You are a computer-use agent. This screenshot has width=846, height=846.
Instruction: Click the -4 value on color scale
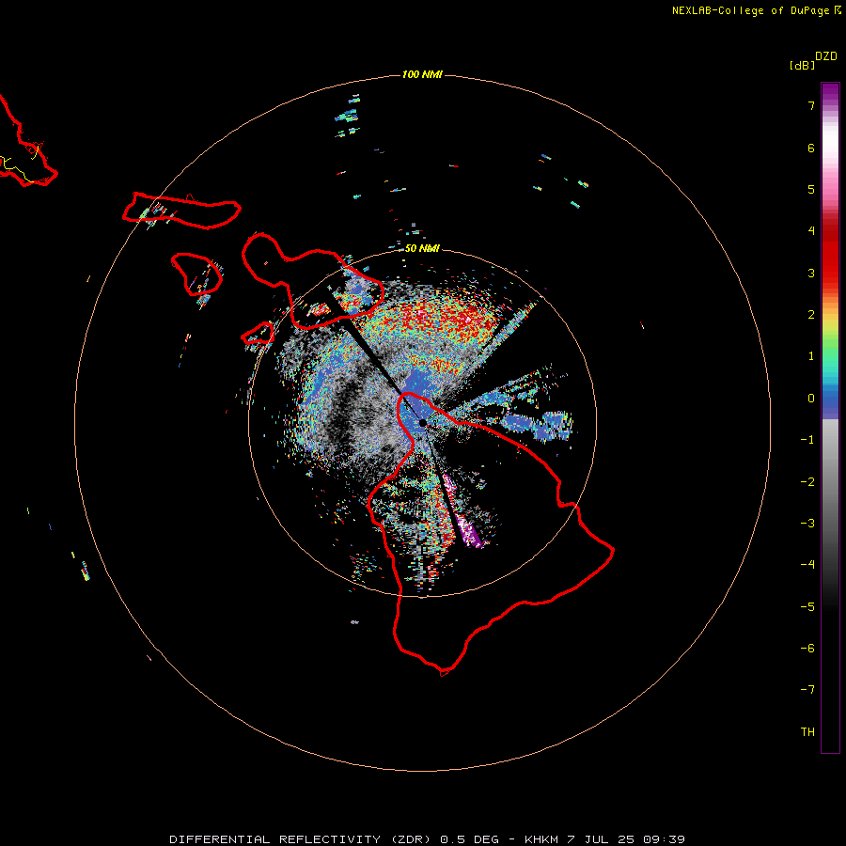point(807,564)
